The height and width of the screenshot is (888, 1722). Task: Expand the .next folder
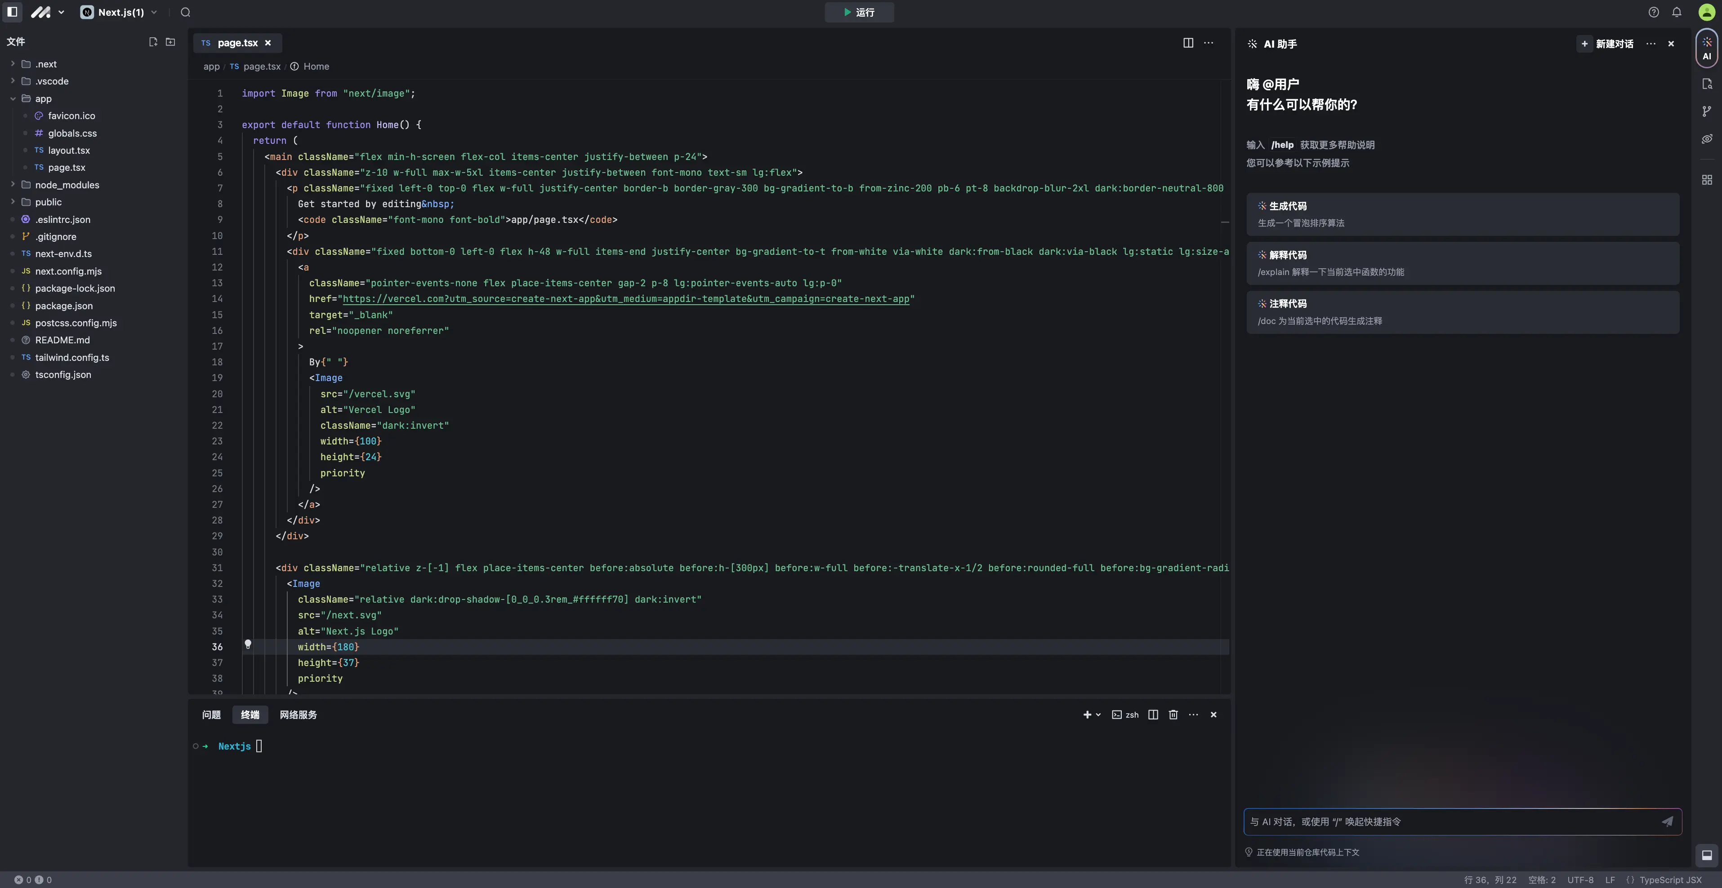[13, 63]
